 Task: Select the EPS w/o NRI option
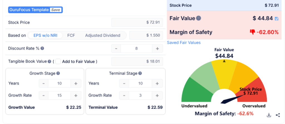point(45,35)
